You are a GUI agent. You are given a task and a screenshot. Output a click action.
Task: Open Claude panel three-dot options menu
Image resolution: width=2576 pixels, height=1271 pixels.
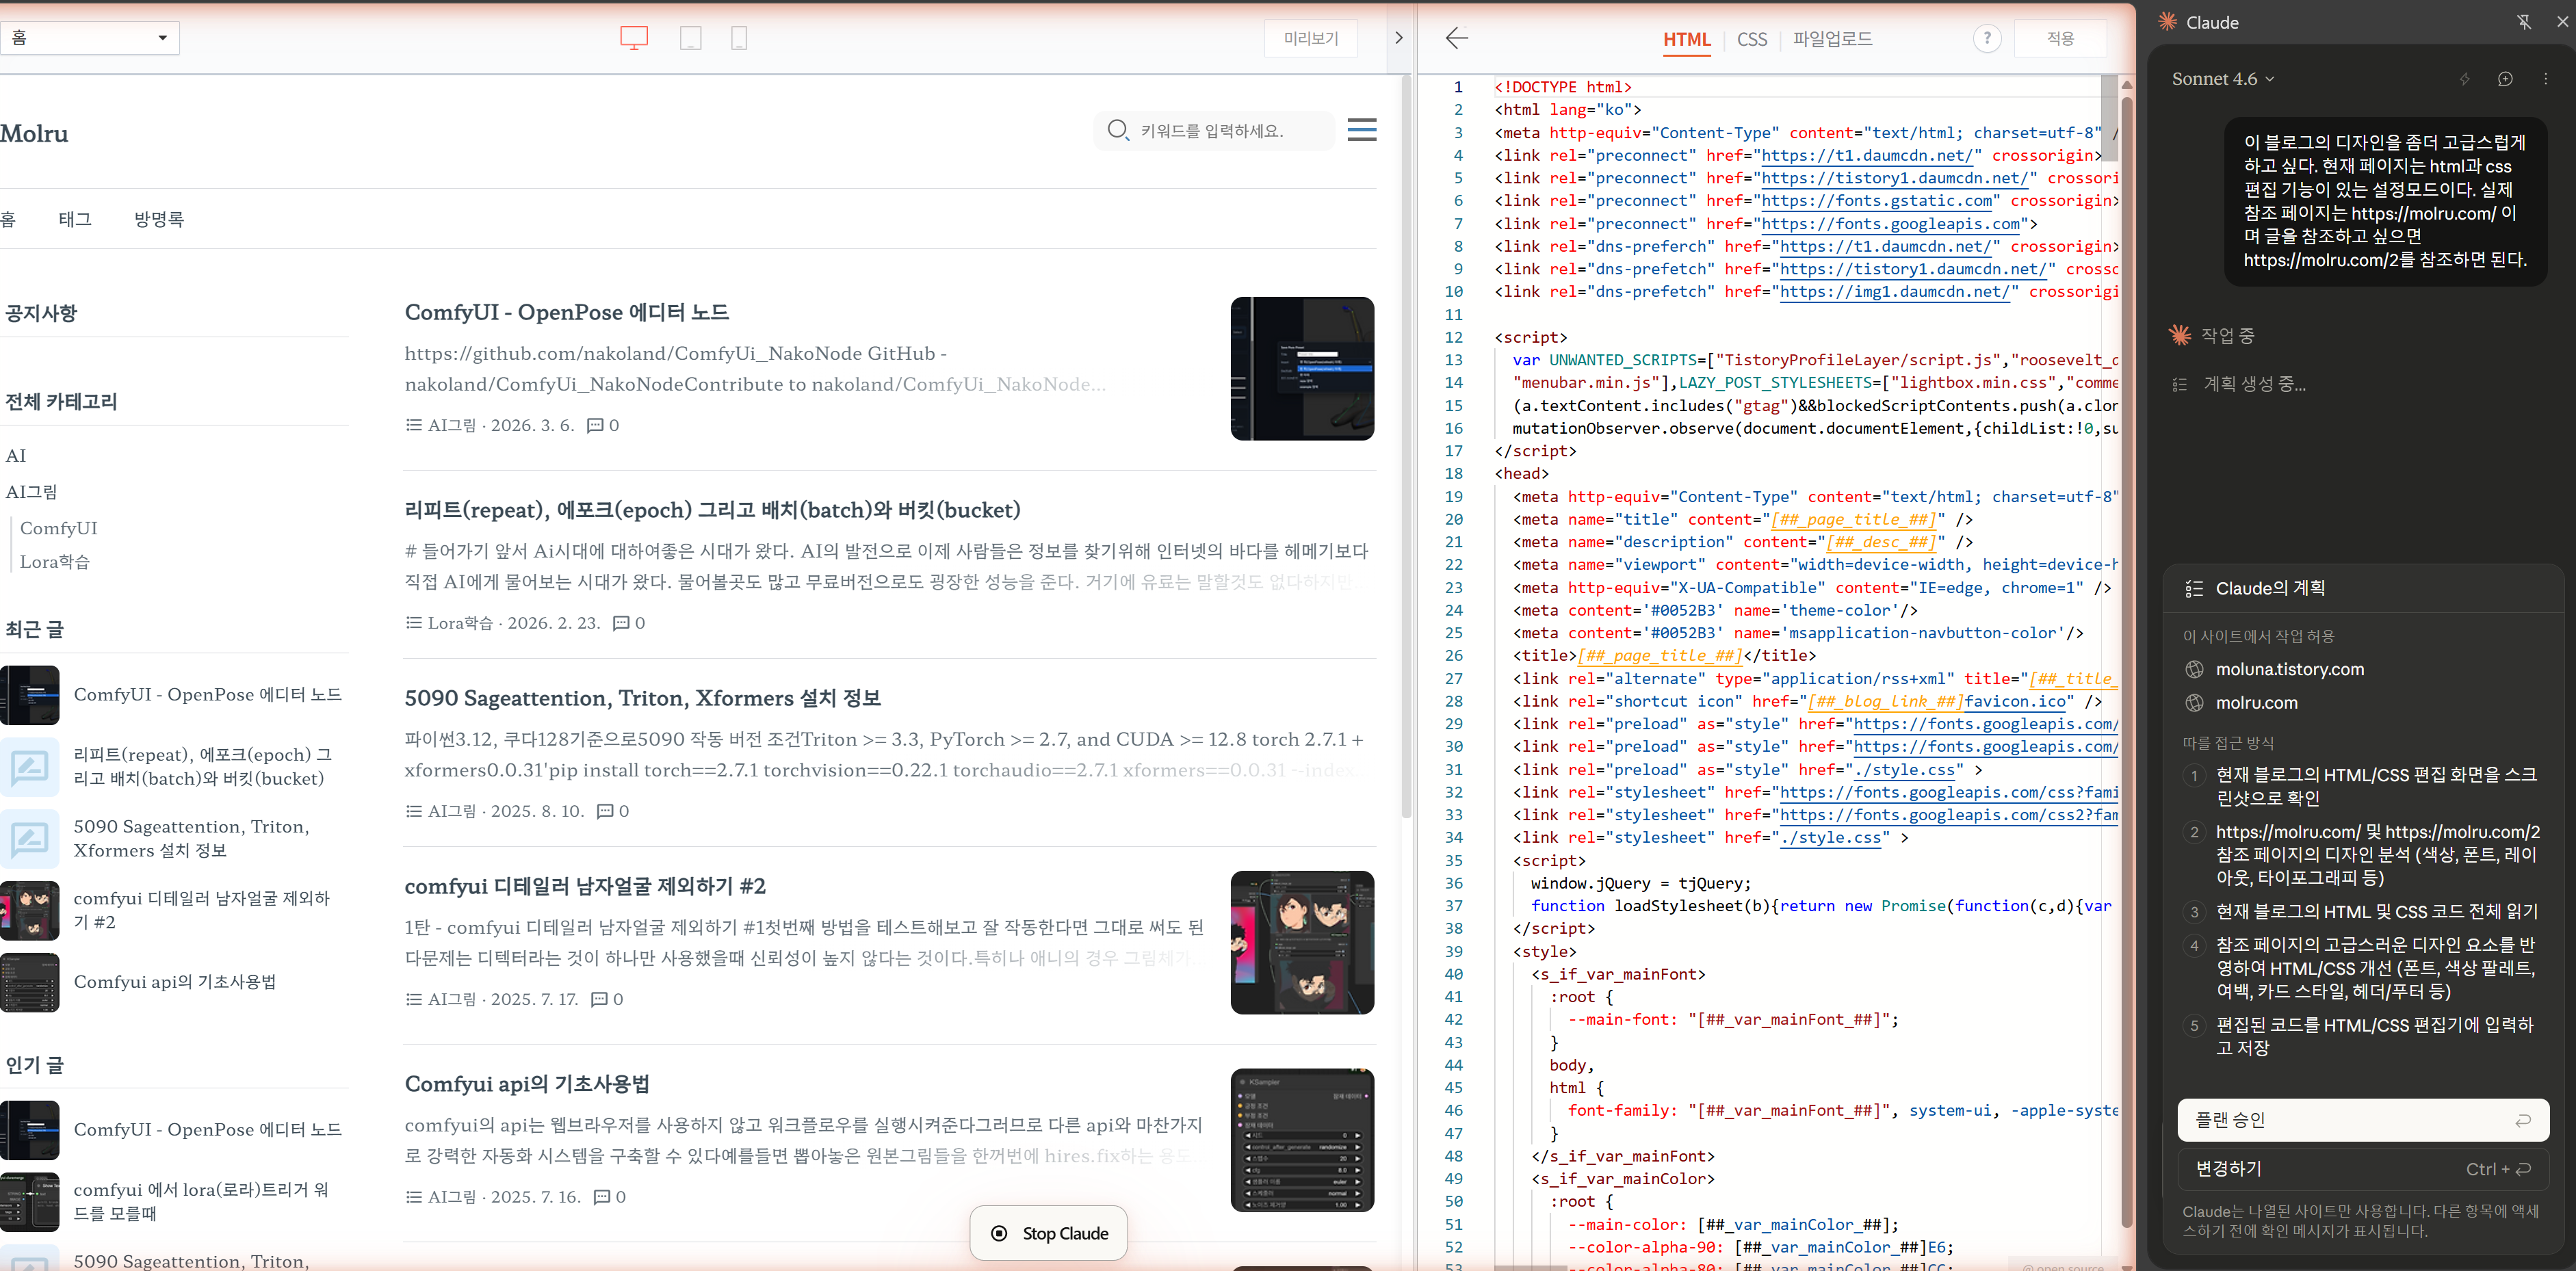click(x=2545, y=79)
